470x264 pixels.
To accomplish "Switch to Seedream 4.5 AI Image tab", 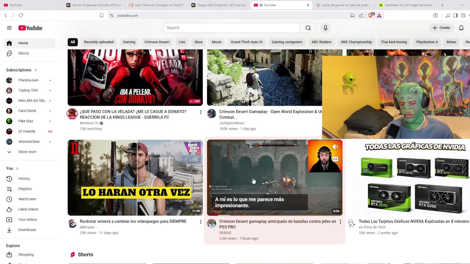I will coord(406,5).
